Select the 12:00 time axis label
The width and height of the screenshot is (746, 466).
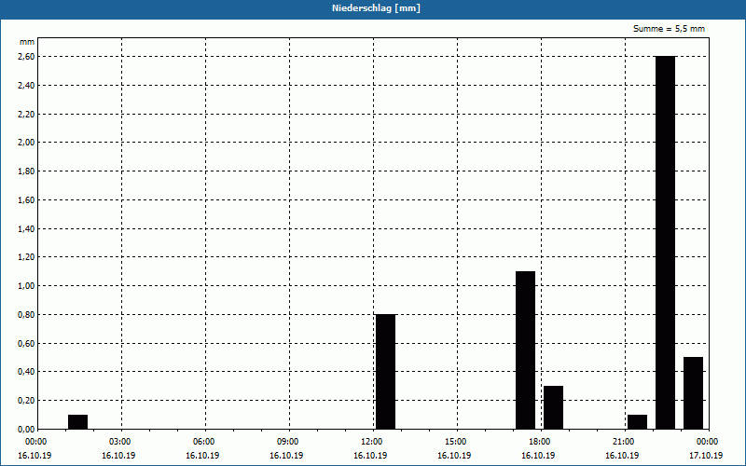coord(371,442)
